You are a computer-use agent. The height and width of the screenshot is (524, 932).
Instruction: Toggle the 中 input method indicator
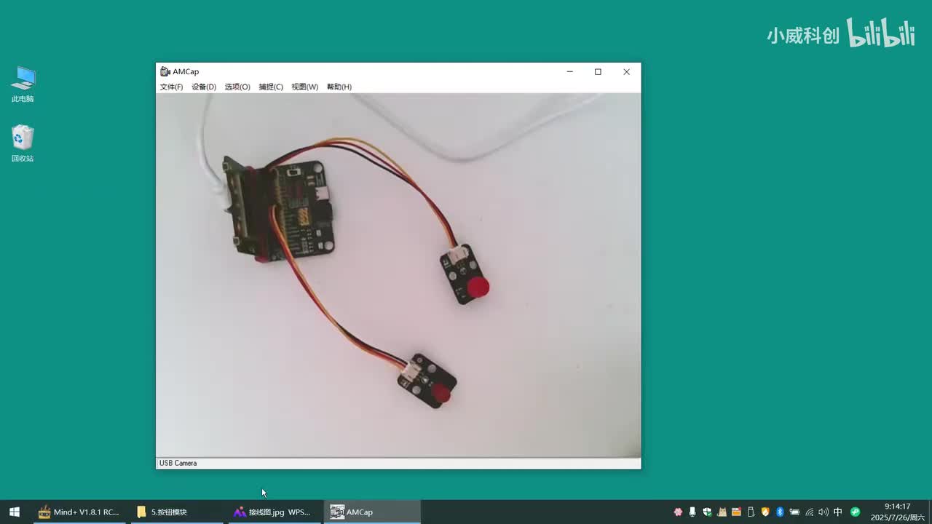click(x=838, y=512)
